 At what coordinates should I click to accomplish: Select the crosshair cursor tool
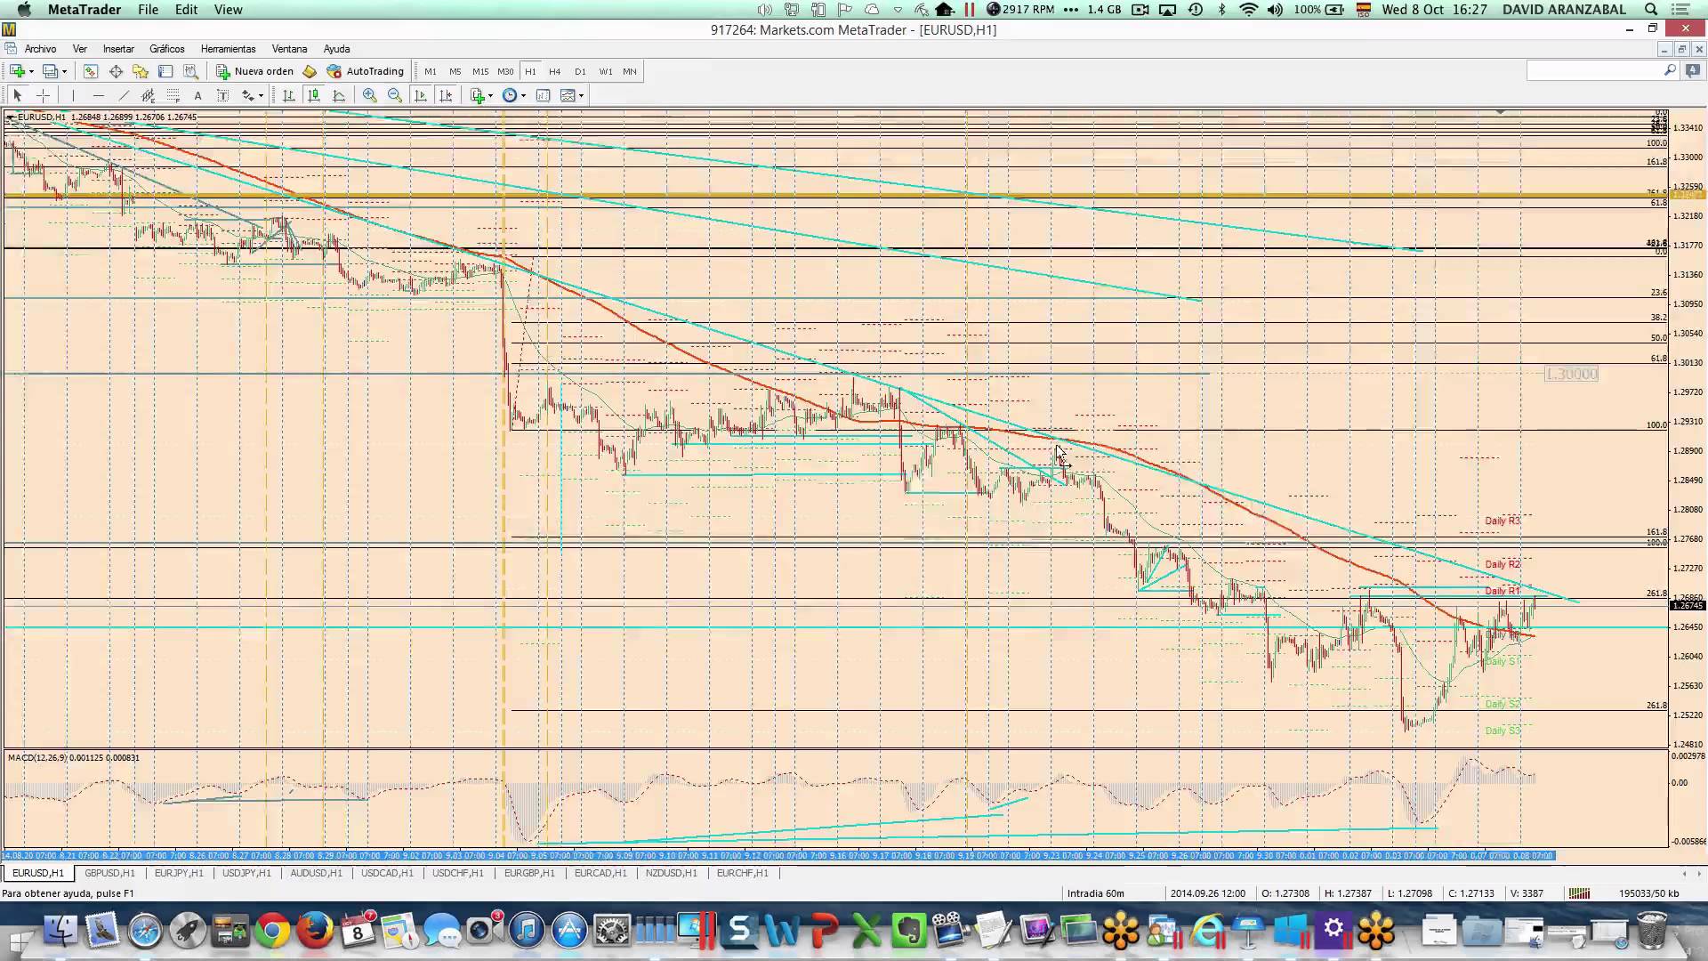43,95
